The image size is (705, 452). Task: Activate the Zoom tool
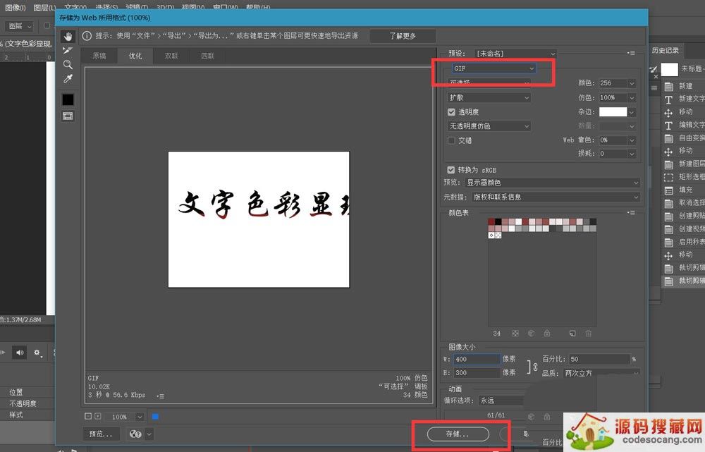[67, 63]
